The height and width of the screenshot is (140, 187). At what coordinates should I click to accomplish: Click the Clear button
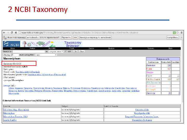coord(82,51)
